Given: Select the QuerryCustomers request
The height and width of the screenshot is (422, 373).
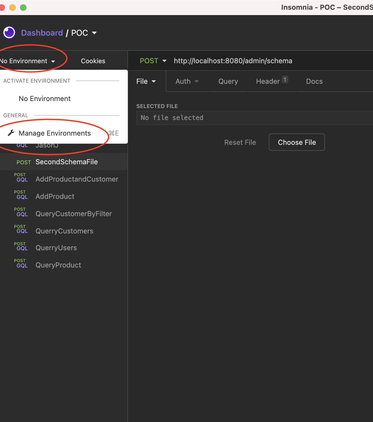Looking at the screenshot, I should pos(64,231).
